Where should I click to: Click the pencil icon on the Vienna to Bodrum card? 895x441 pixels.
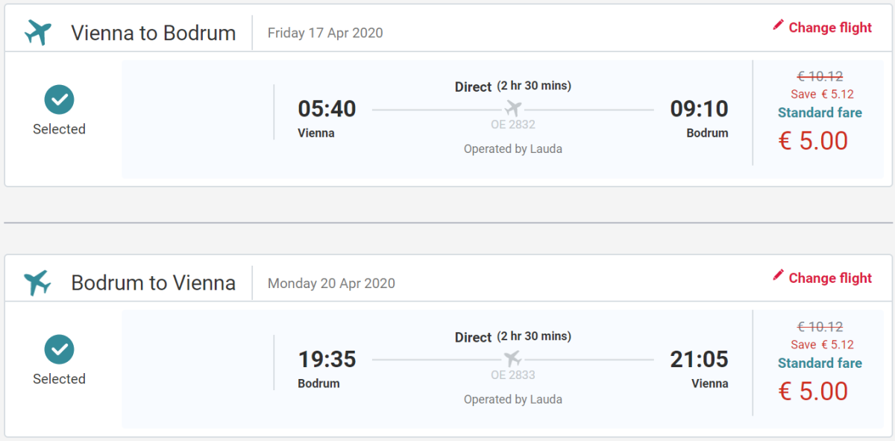778,26
